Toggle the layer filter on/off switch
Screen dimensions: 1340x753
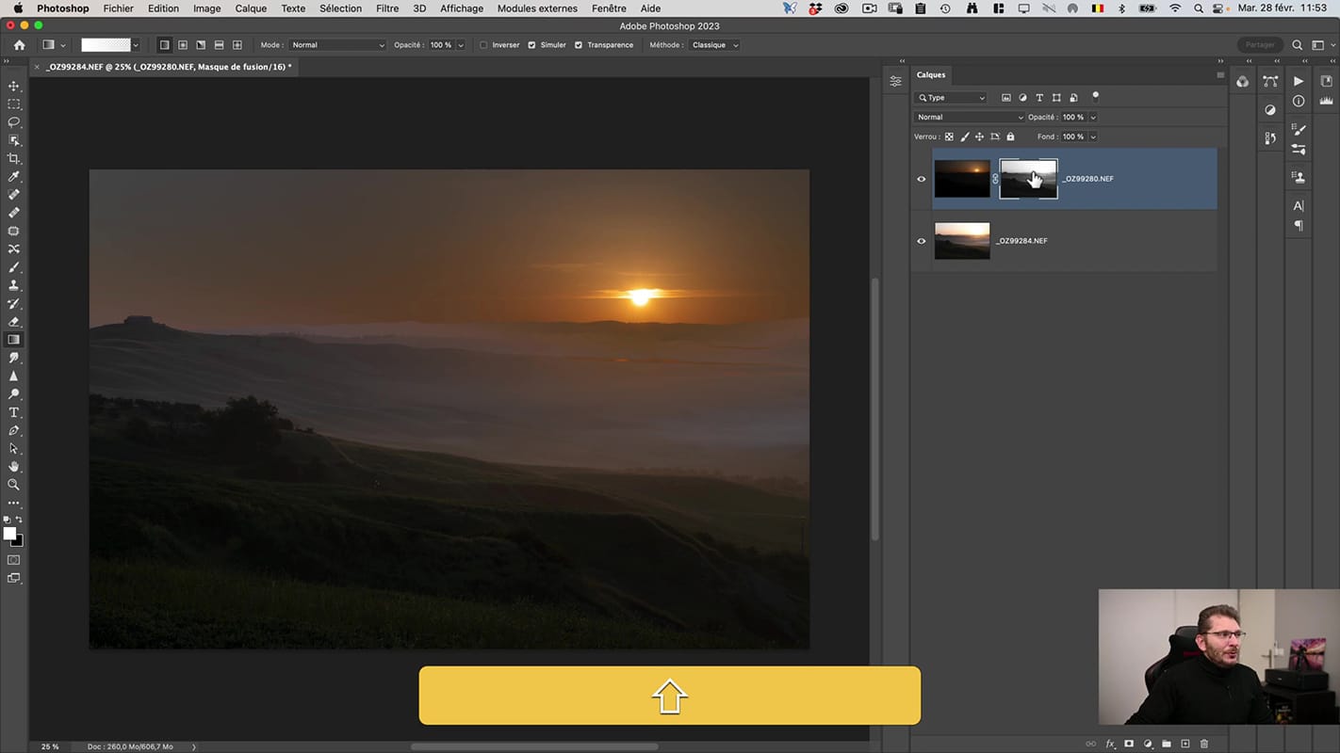[x=1095, y=96]
